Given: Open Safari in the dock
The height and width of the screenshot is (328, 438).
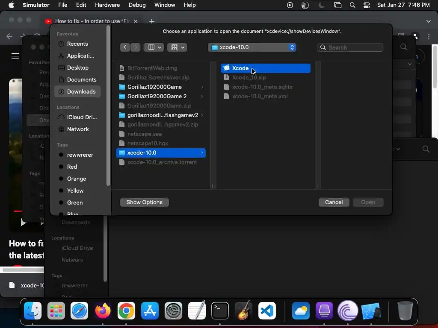Looking at the screenshot, I should (x=79, y=311).
